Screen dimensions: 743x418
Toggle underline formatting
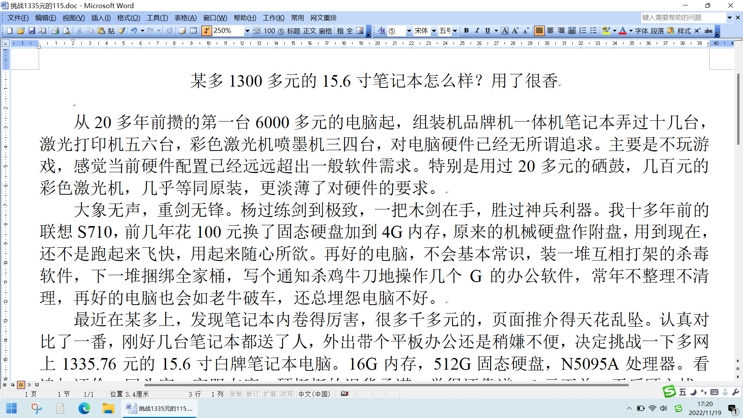tap(488, 31)
